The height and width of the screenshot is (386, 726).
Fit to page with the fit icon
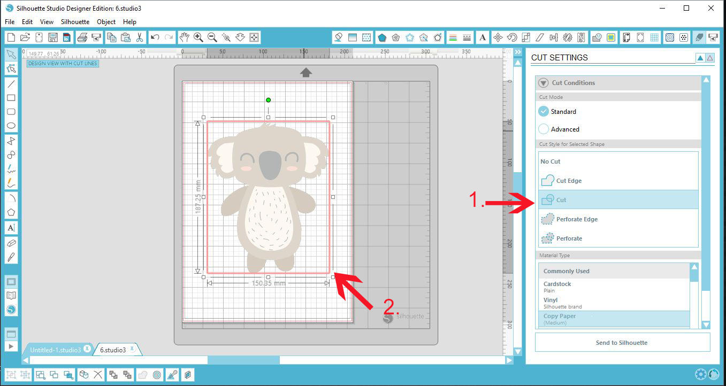(254, 37)
